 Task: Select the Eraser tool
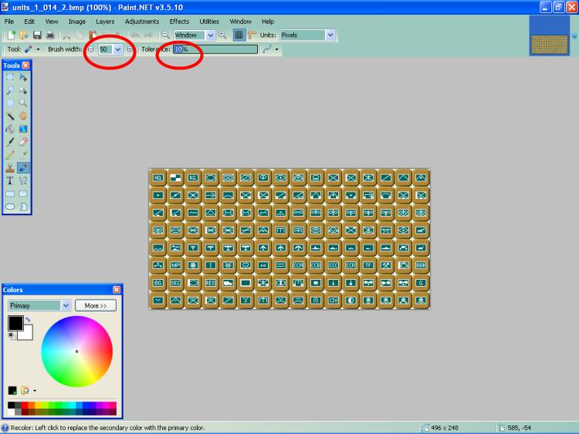[23, 142]
